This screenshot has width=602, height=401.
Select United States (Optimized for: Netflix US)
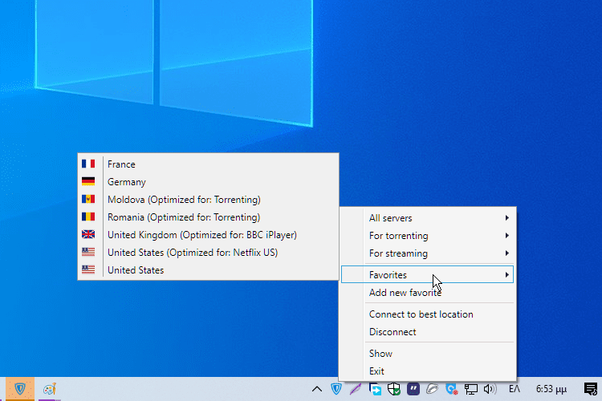click(208, 253)
